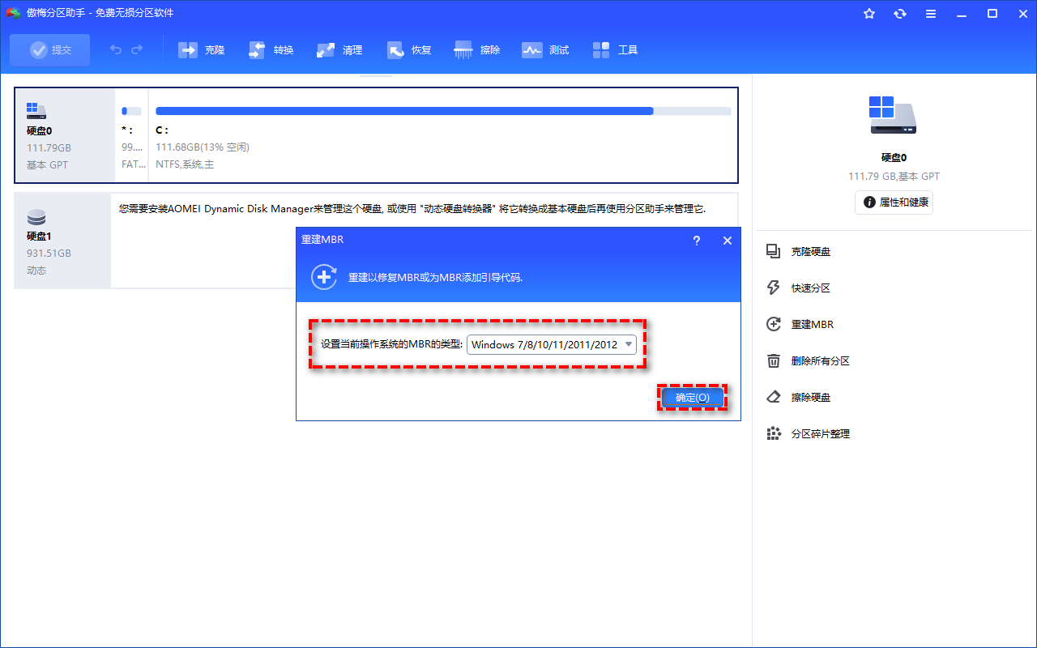Viewport: 1037px width, 648px height.
Task: Click the refresh icon in title bar
Action: (x=900, y=14)
